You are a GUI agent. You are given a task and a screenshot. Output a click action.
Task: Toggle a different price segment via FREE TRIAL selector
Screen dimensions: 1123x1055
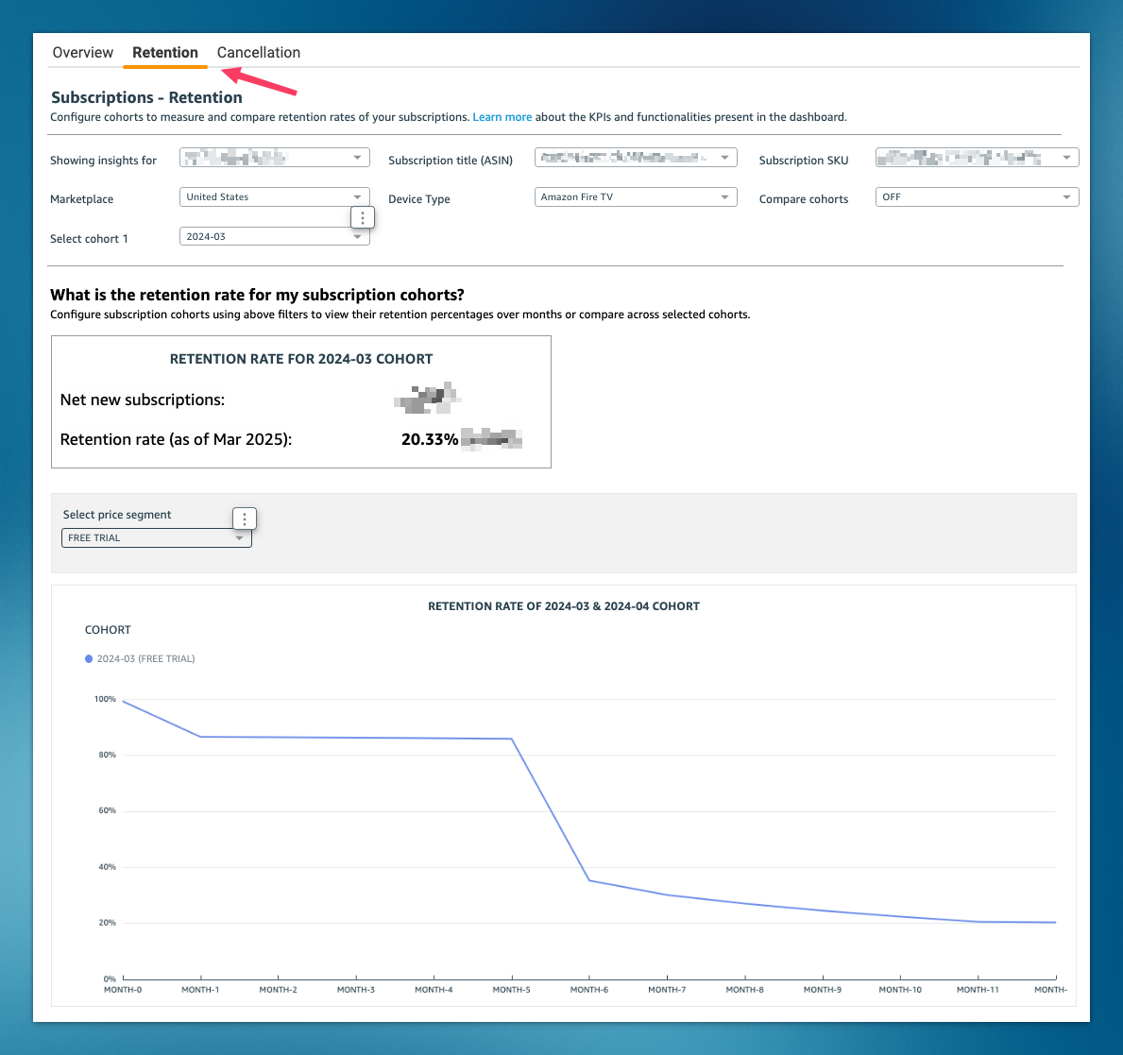pyautogui.click(x=156, y=537)
